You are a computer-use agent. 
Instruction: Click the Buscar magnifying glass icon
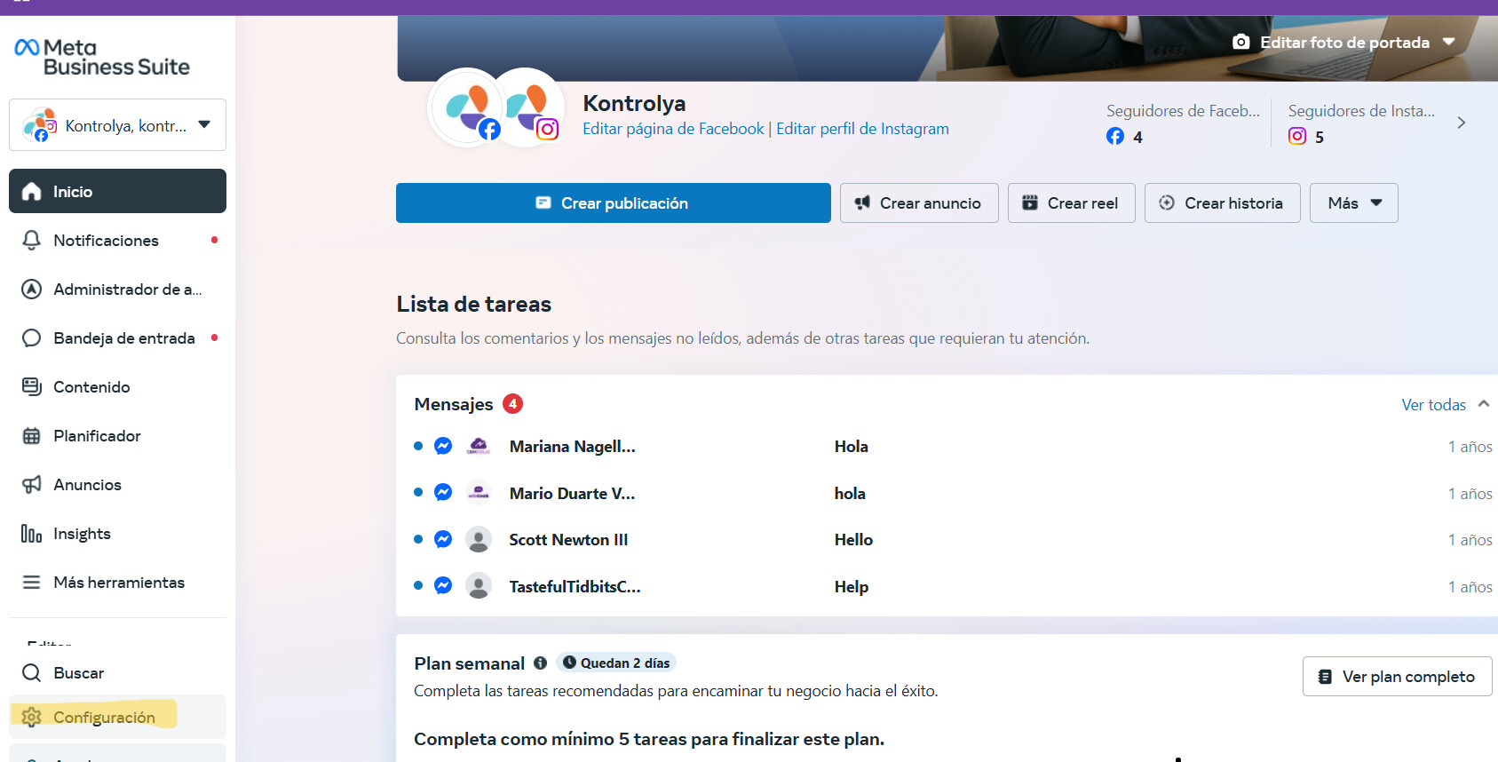31,672
